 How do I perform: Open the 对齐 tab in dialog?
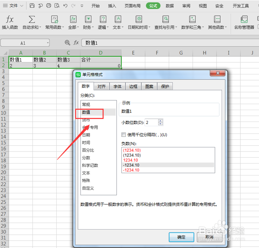[x=102, y=86]
